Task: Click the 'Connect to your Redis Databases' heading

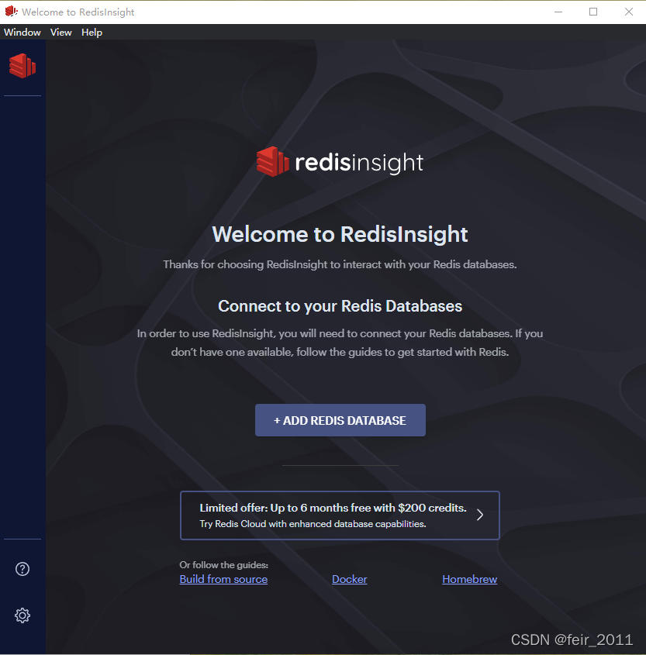Action: (x=340, y=306)
